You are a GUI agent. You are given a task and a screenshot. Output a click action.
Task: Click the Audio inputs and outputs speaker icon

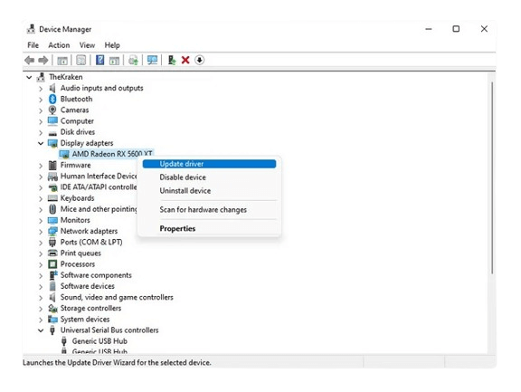point(52,88)
